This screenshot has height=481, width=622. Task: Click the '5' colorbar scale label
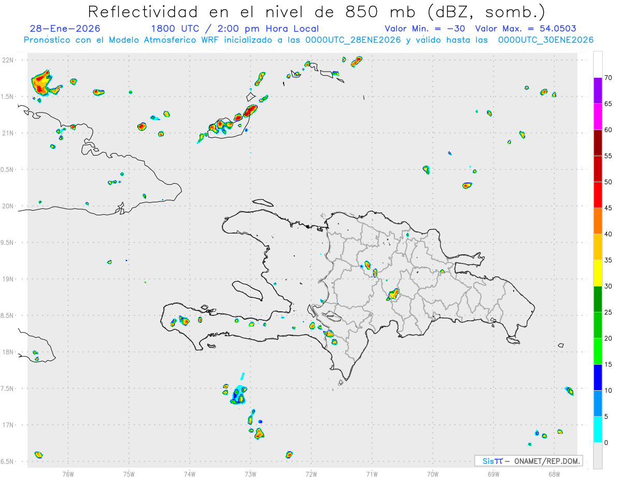pyautogui.click(x=606, y=417)
